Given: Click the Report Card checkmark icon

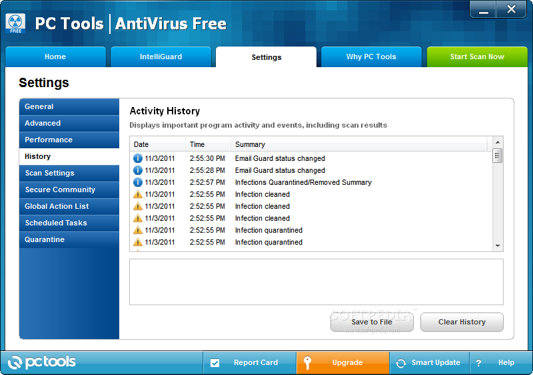Looking at the screenshot, I should tap(215, 363).
